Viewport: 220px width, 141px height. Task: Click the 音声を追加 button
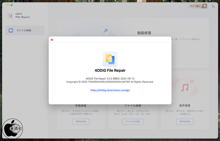[185, 121]
